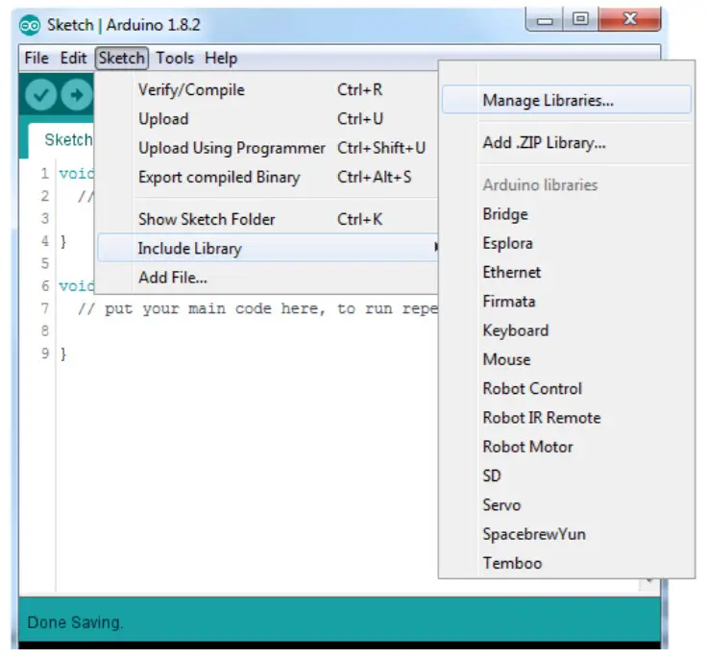
Task: Include the Esplora library
Action: [566, 243]
